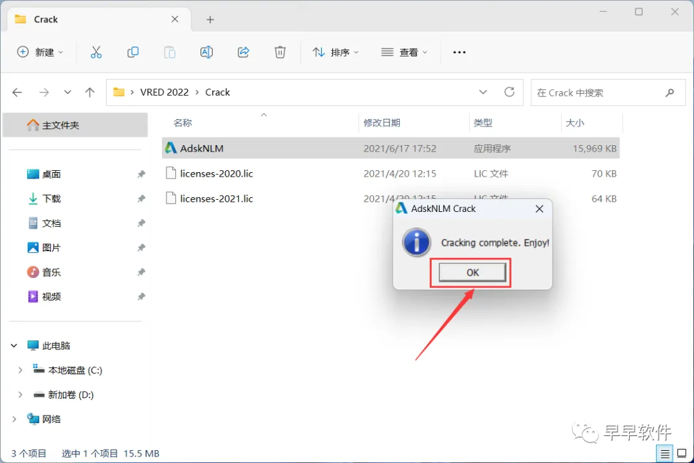Click the pin icon next to 音乐
This screenshot has width=694, height=463.
click(x=141, y=272)
